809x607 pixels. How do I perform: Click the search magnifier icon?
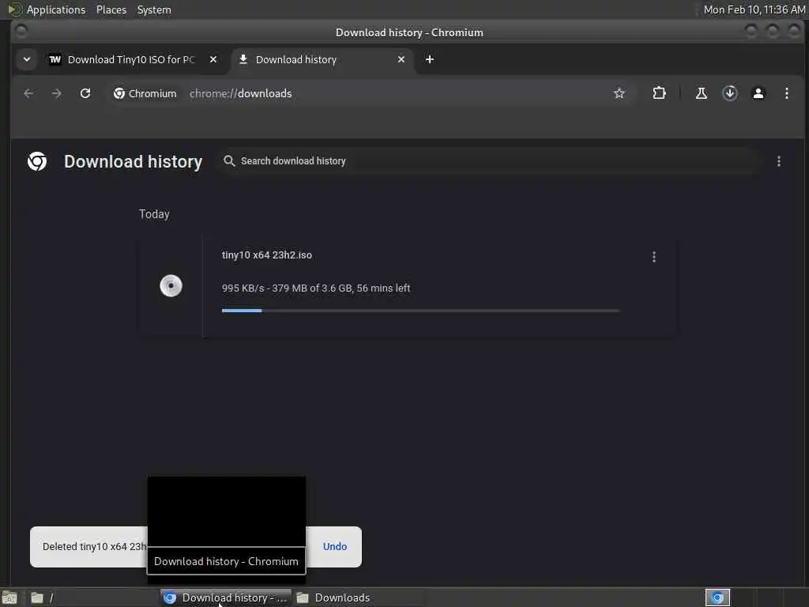click(x=229, y=161)
